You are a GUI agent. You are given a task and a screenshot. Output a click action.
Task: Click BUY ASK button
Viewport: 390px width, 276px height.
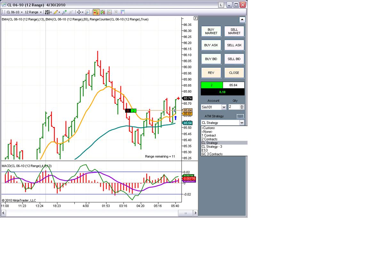211,45
